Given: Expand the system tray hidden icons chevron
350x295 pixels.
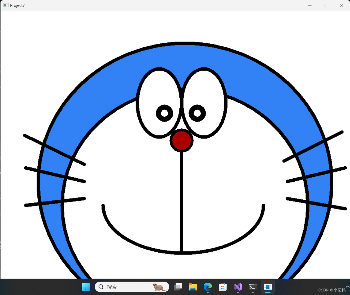Looking at the screenshot, I should [x=347, y=287].
